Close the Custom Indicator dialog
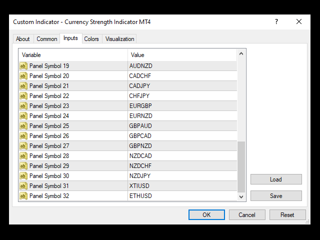 coord(299,21)
